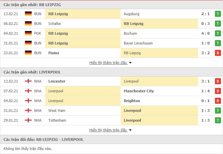Click the POK competition label
Viewport: 223px width, 154px height.
click(38, 33)
